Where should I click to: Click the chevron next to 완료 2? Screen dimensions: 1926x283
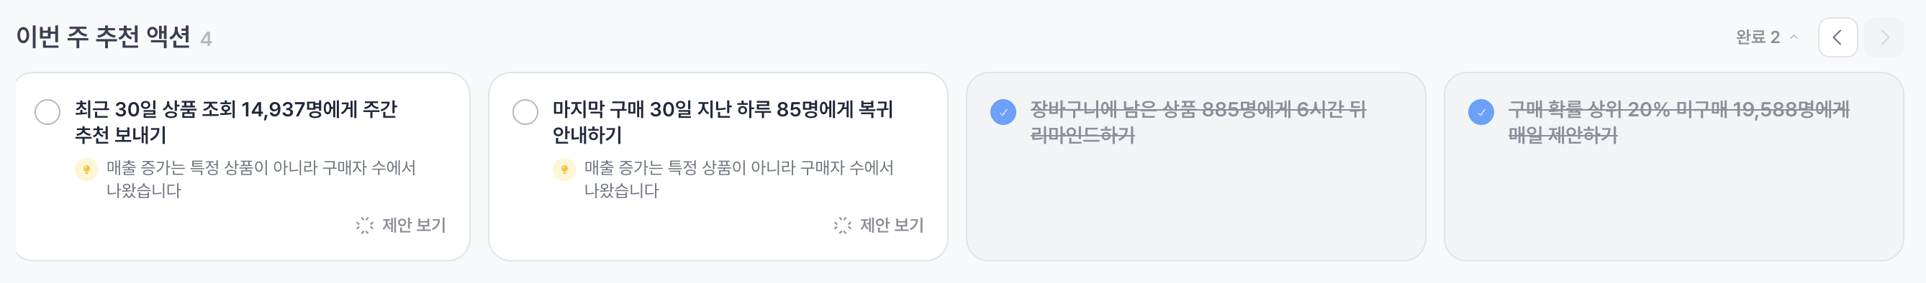[1794, 37]
